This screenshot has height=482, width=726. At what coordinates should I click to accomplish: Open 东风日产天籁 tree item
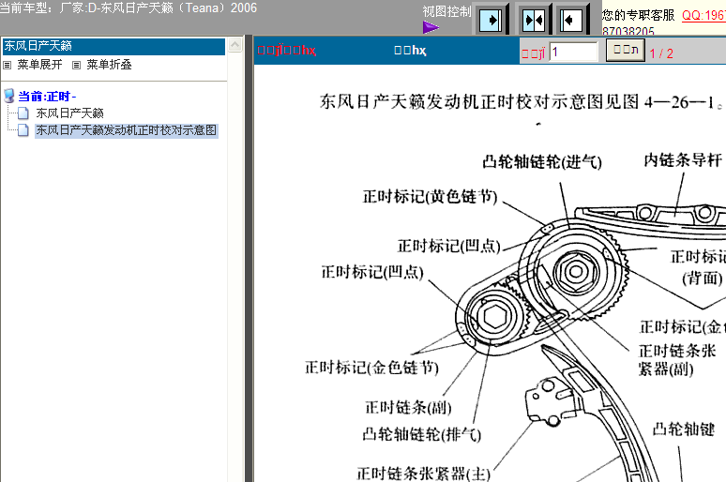click(70, 113)
